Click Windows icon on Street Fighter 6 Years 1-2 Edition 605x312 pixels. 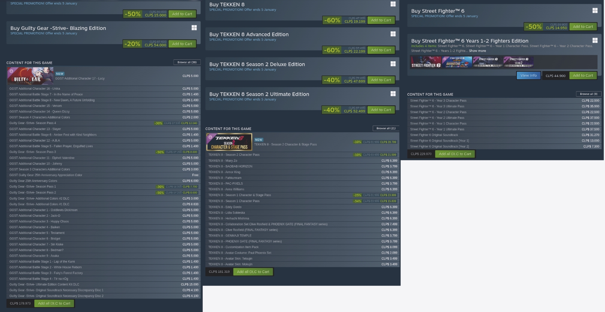coord(595,40)
